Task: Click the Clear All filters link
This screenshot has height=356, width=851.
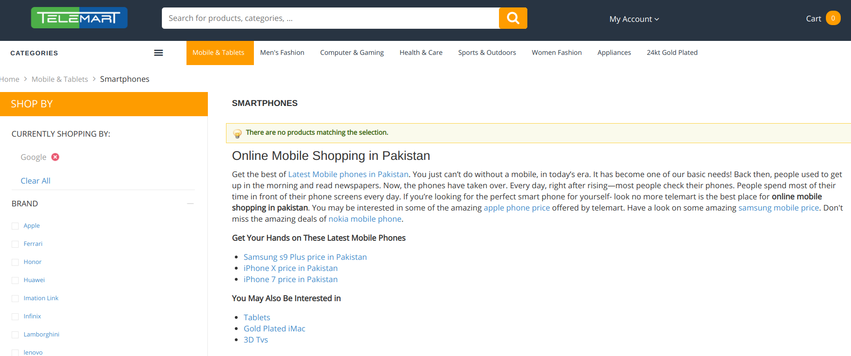Action: [x=35, y=181]
